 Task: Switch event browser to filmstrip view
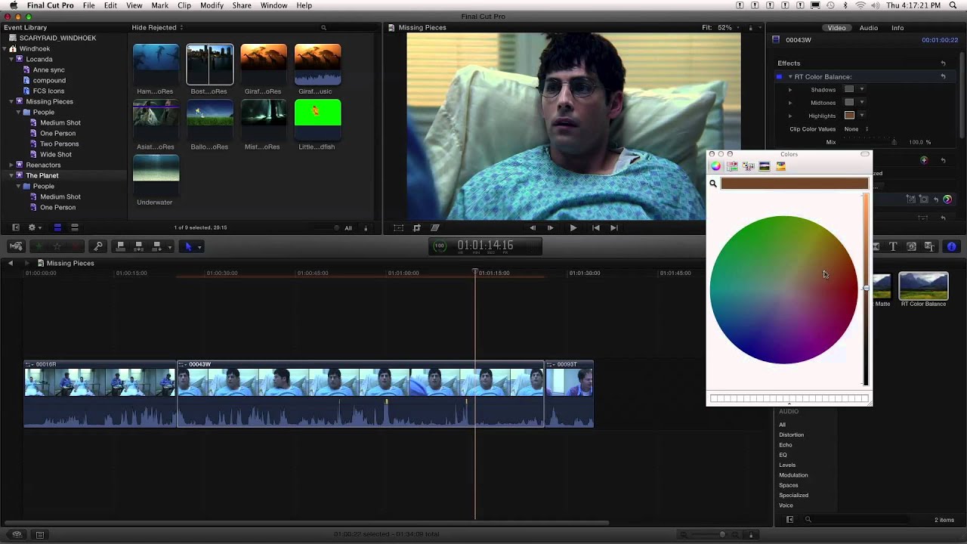(57, 227)
